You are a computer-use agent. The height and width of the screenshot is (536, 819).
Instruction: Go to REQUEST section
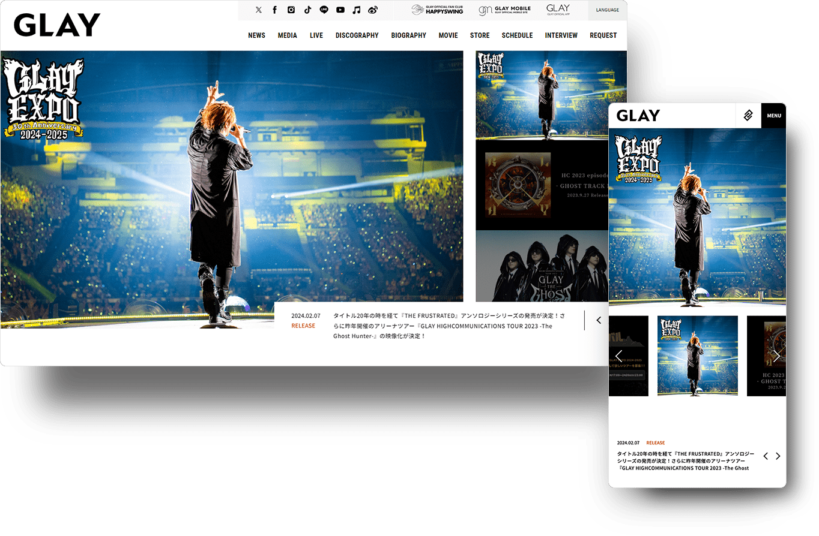(x=603, y=35)
